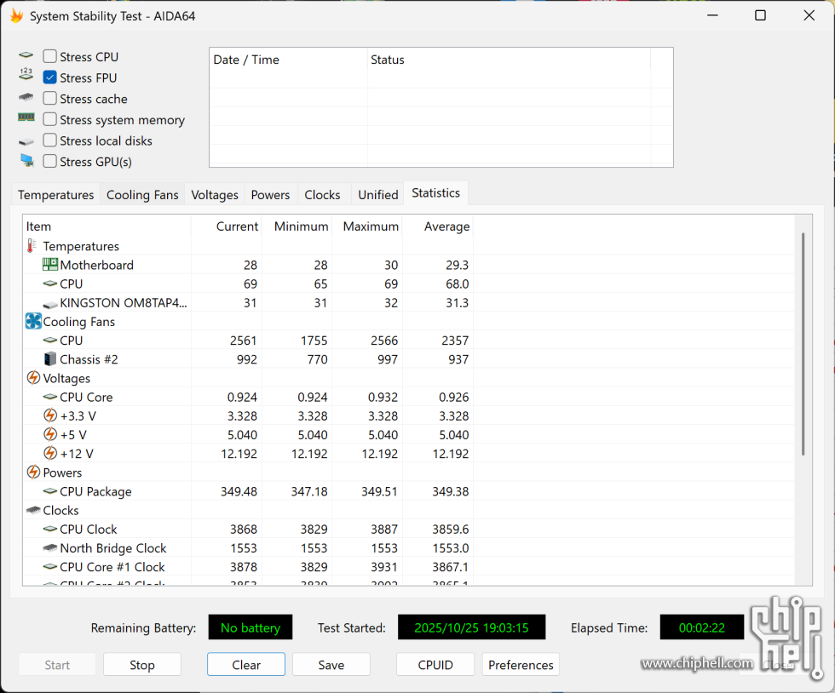Viewport: 835px width, 693px height.
Task: Toggle the Stress GPU(s) checkbox
Action: point(50,162)
